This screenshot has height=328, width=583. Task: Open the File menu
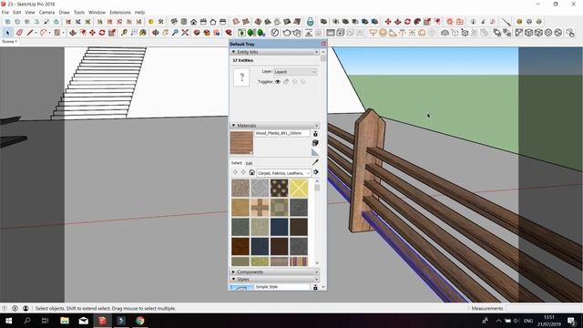tap(5, 12)
